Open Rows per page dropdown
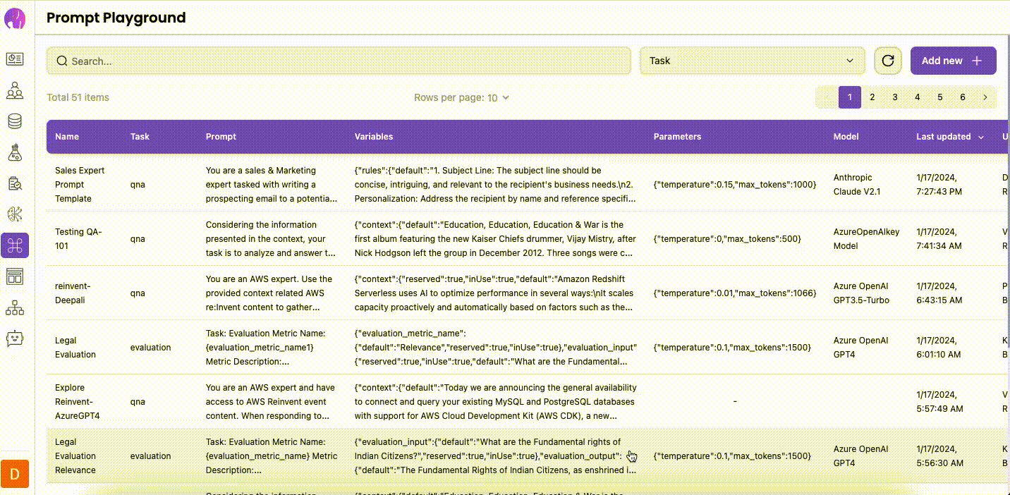This screenshot has height=495, width=1010. click(x=498, y=98)
